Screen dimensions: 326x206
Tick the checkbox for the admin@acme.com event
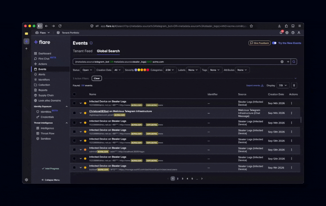(x=74, y=150)
